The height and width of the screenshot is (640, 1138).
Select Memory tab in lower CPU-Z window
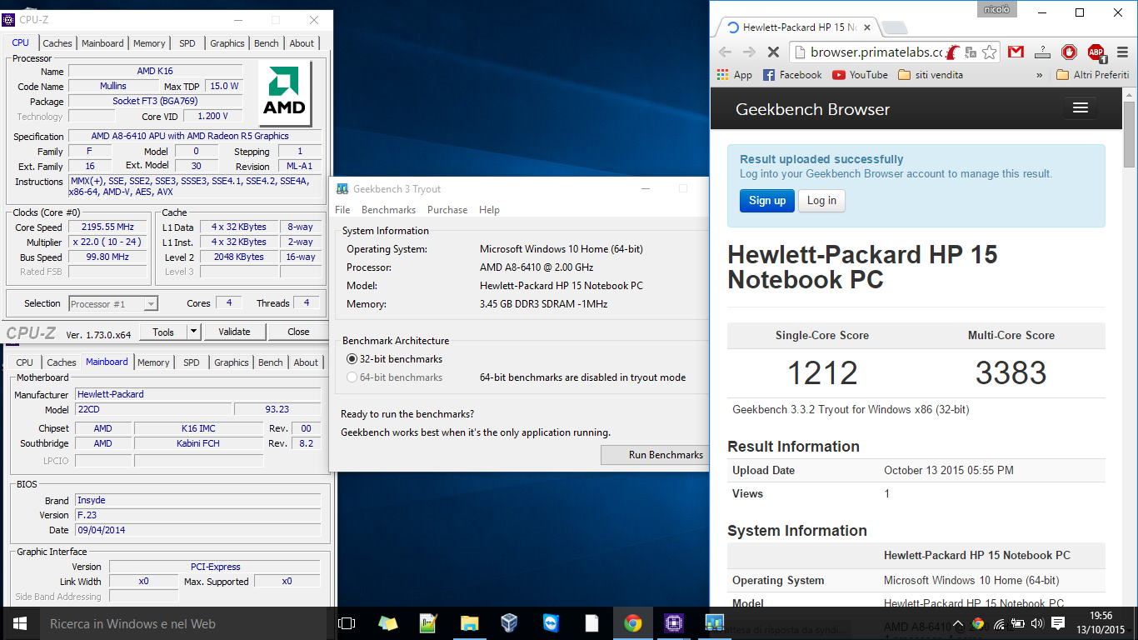click(153, 362)
